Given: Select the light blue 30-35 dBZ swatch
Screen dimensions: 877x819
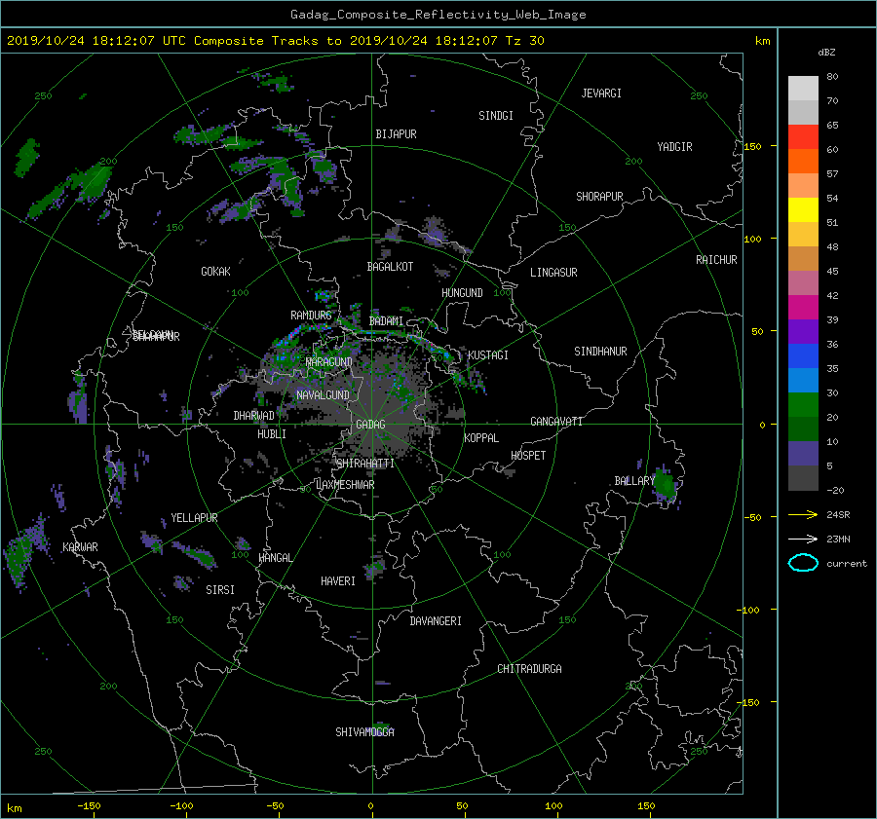Looking at the screenshot, I should 803,381.
